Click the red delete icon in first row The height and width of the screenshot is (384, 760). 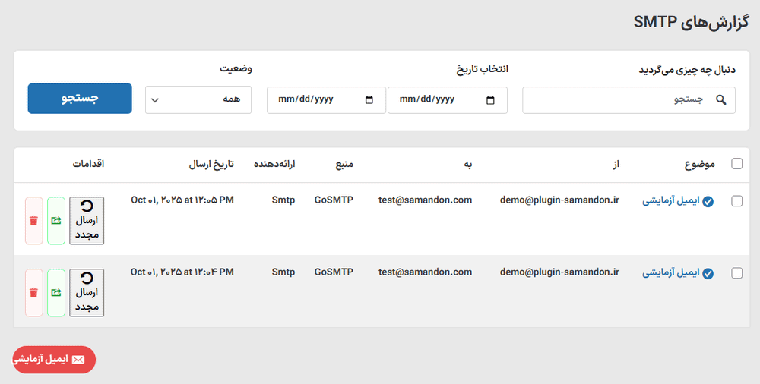point(33,221)
